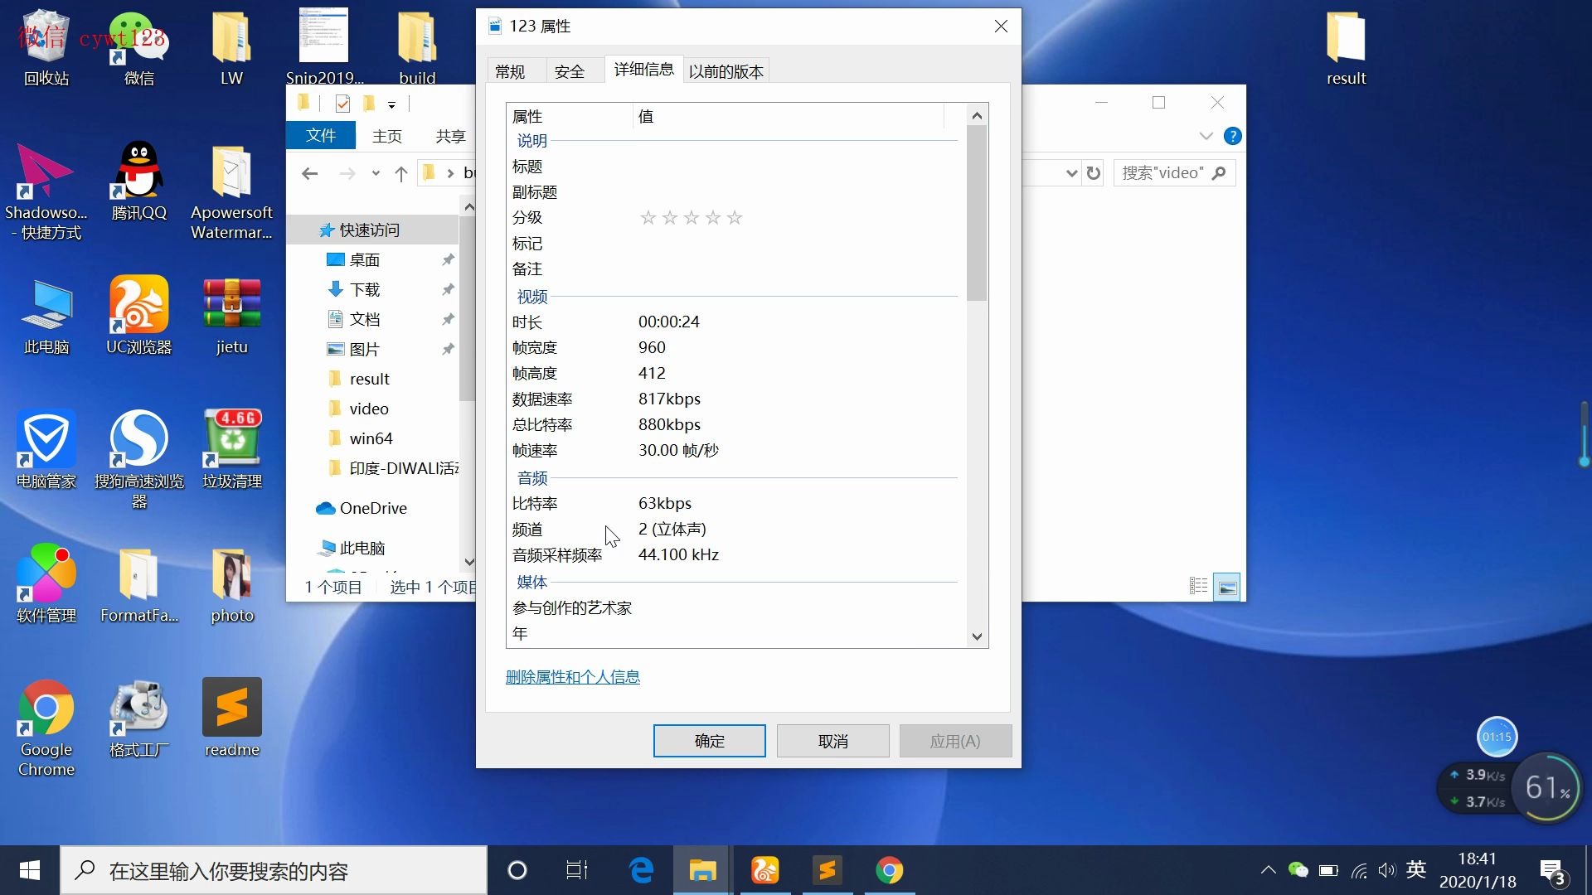Click the 确定 confirm button
Screen dimensions: 1592x895
pyautogui.click(x=709, y=741)
